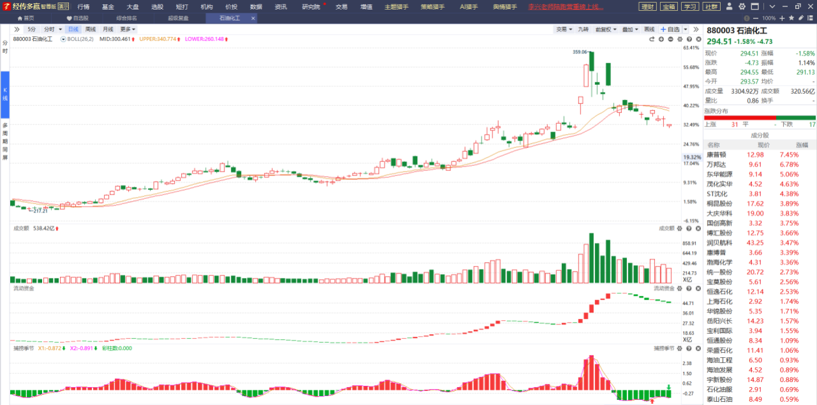Expand the 更多 periods dropdown

(x=128, y=29)
